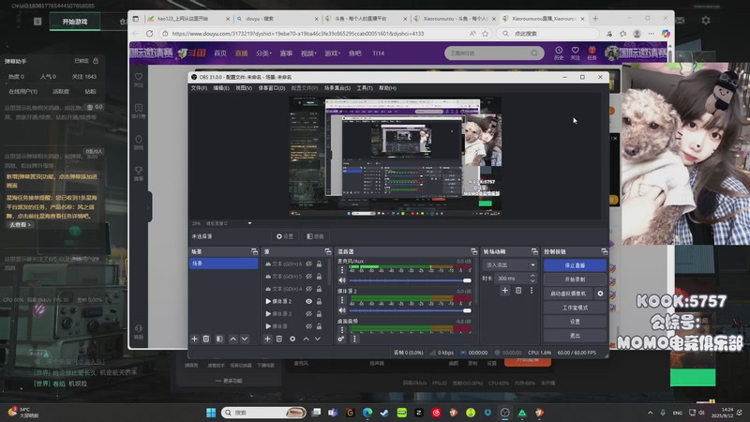
Task: Open 麦克风/Aux channel three-dot menu
Action: 342,270
